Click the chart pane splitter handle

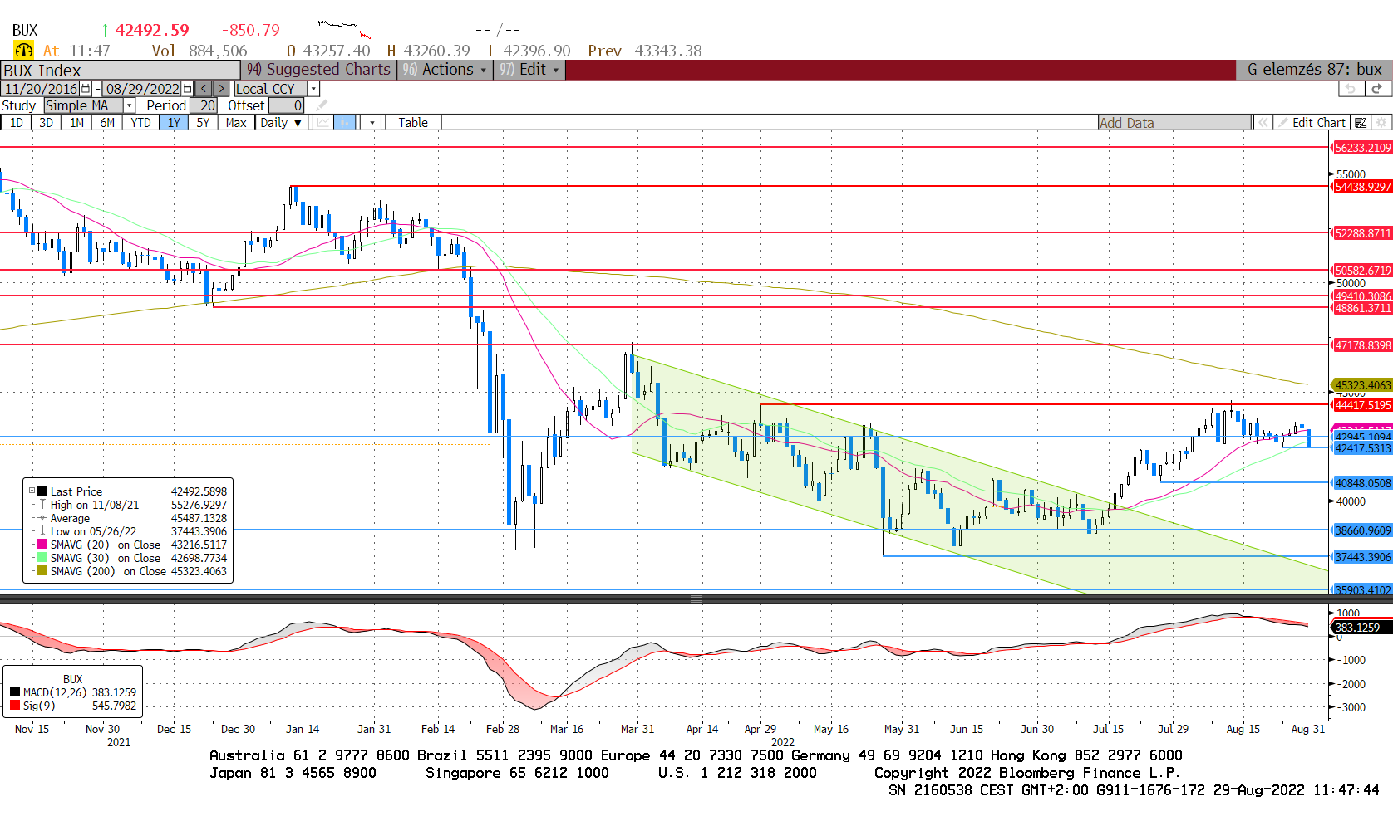coord(696,599)
